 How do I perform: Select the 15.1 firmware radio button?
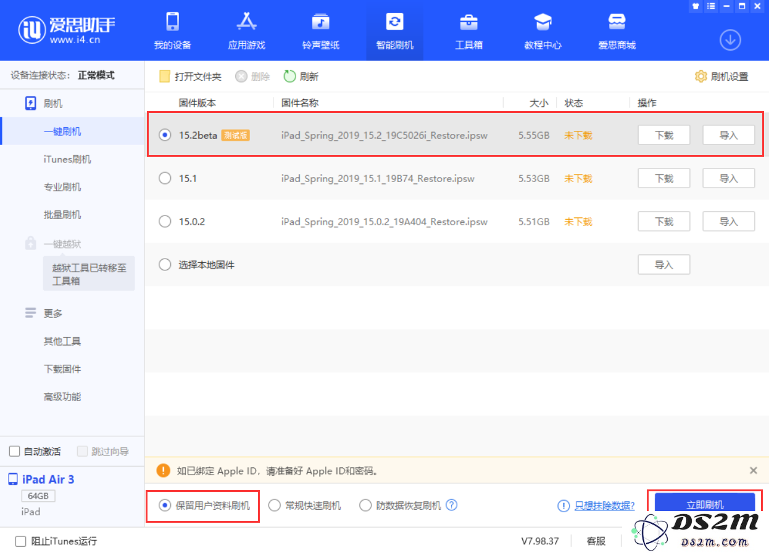click(x=165, y=178)
